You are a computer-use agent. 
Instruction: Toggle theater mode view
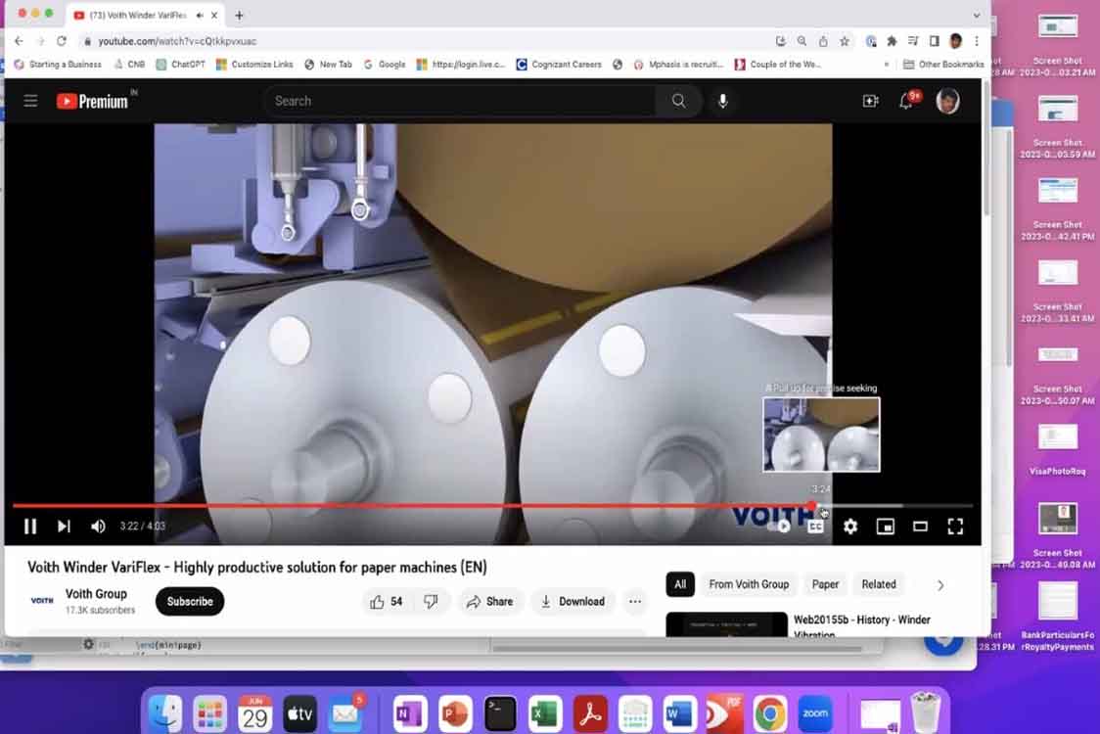pos(920,527)
